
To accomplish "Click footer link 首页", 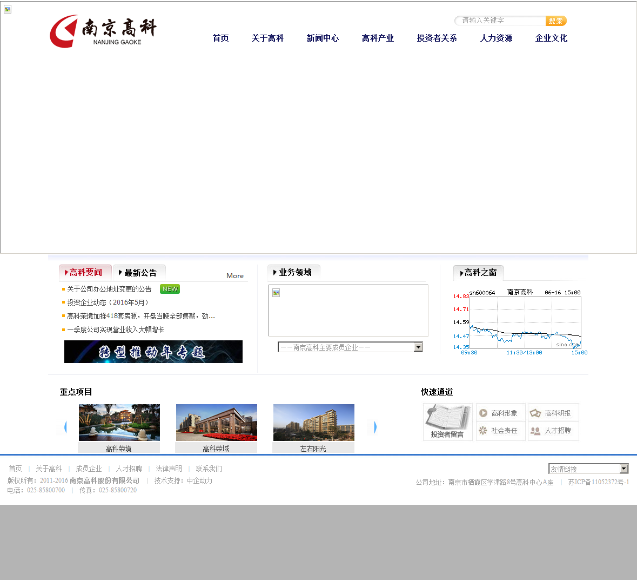I will pos(16,469).
